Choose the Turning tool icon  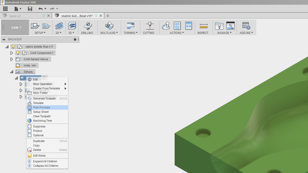click(x=131, y=26)
